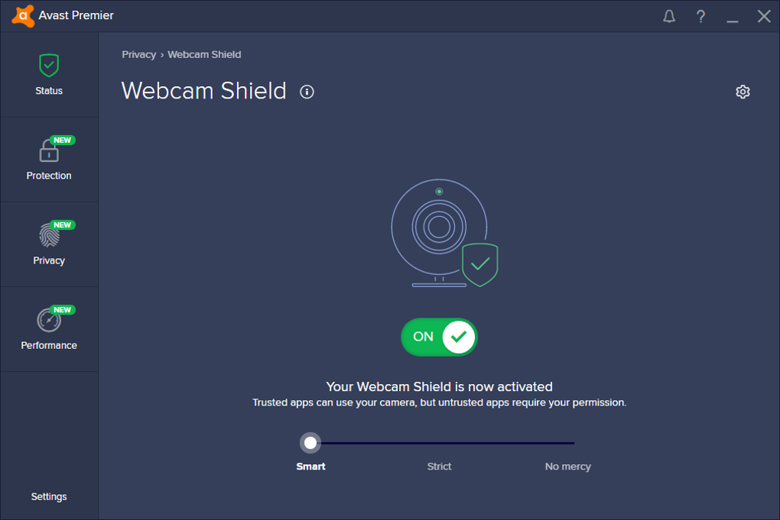Viewport: 780px width, 520px height.
Task: Open the Privacy fingerprint icon
Action: tap(49, 235)
